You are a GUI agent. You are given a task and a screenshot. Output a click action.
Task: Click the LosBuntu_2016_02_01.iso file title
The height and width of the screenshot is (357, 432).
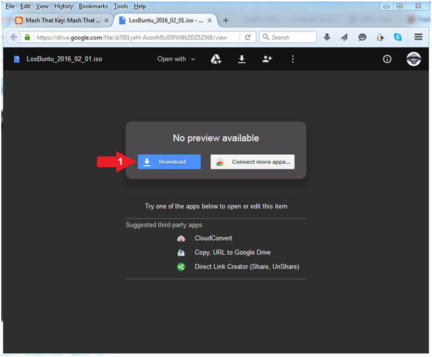point(64,59)
